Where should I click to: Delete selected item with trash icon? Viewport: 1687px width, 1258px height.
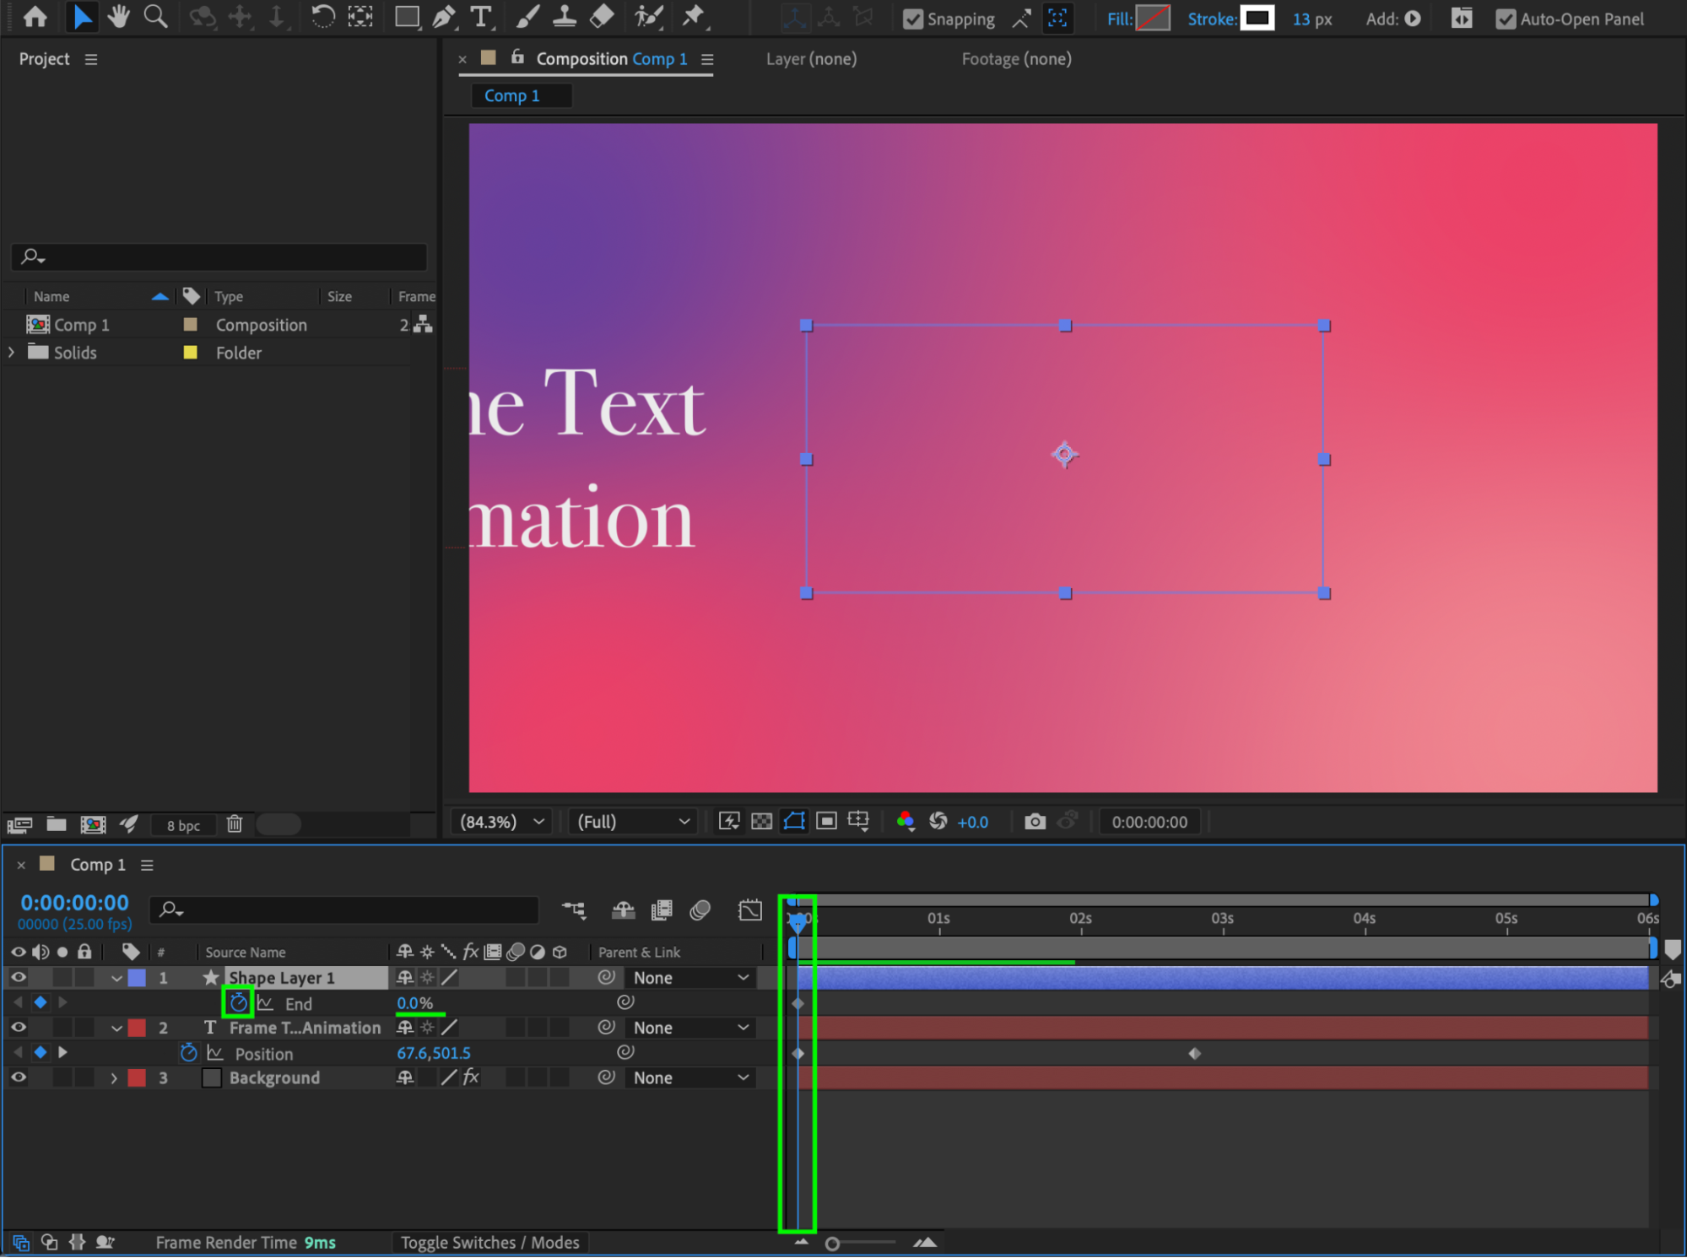(235, 824)
